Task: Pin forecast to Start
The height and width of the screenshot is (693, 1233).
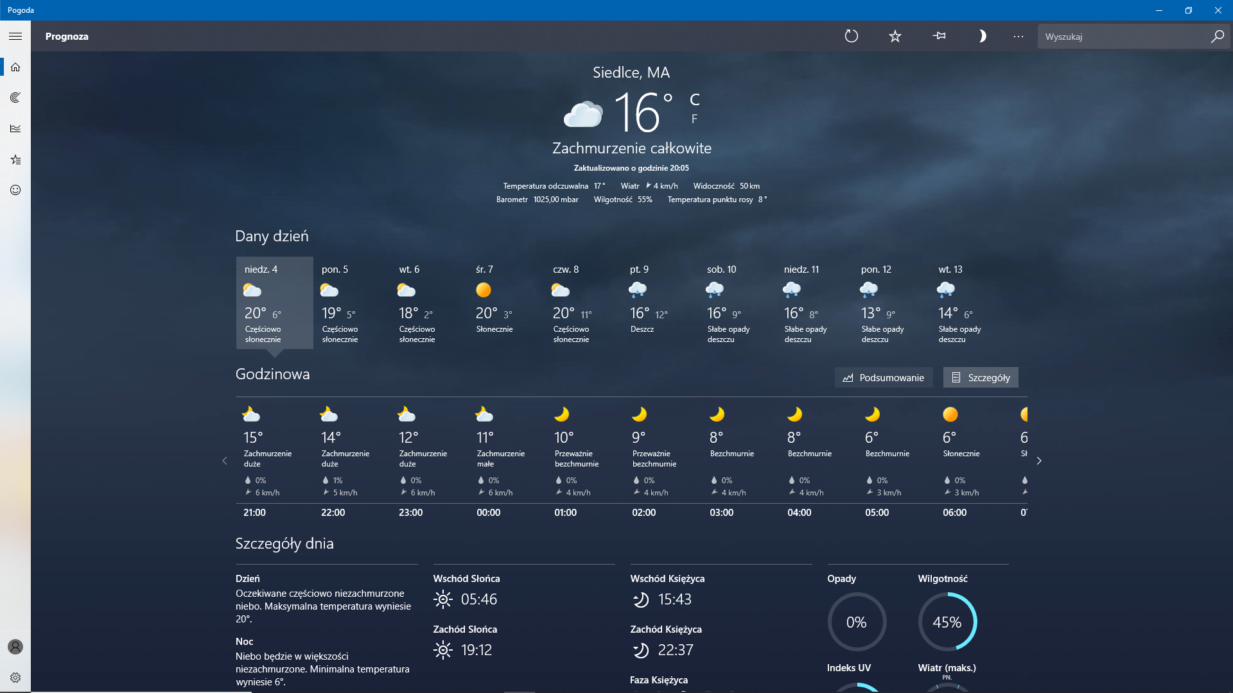Action: point(939,37)
